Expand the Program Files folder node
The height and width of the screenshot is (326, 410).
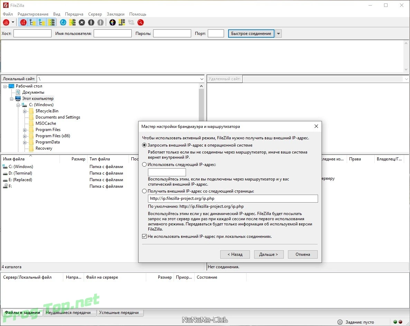(x=25, y=130)
